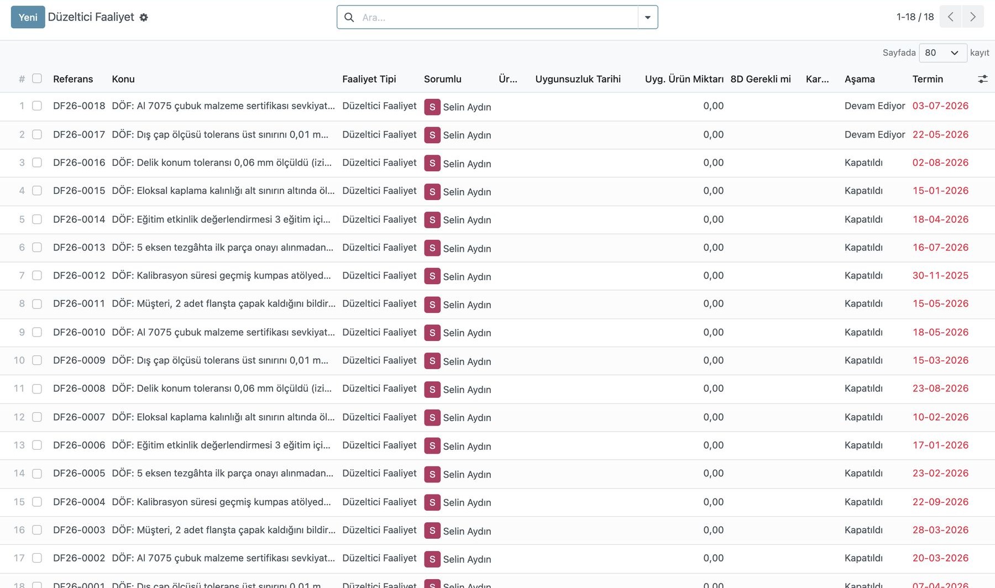
Task: Sort by Referans column header
Action: pyautogui.click(x=73, y=79)
